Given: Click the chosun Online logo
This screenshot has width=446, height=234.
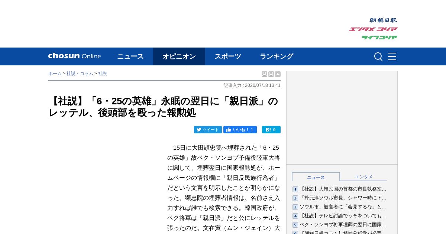Looking at the screenshot, I should coord(74,56).
